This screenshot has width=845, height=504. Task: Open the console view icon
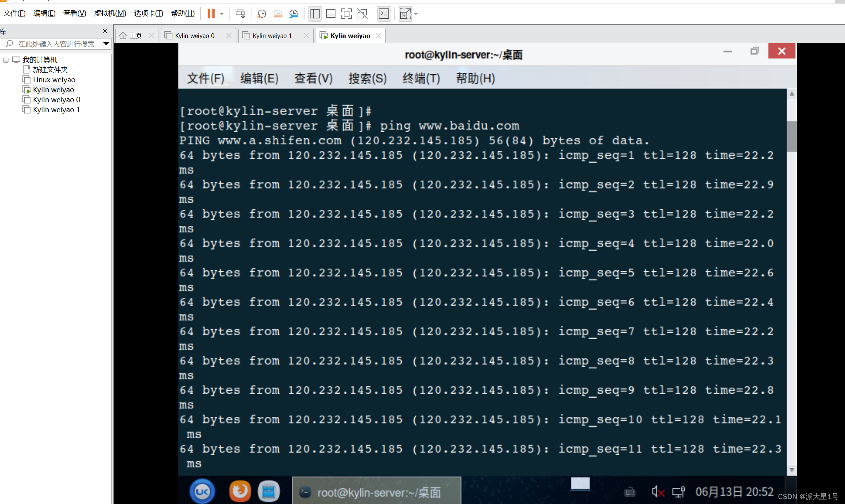384,14
